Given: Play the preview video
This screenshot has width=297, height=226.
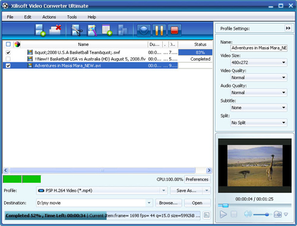Looking at the screenshot, I should click(223, 214).
